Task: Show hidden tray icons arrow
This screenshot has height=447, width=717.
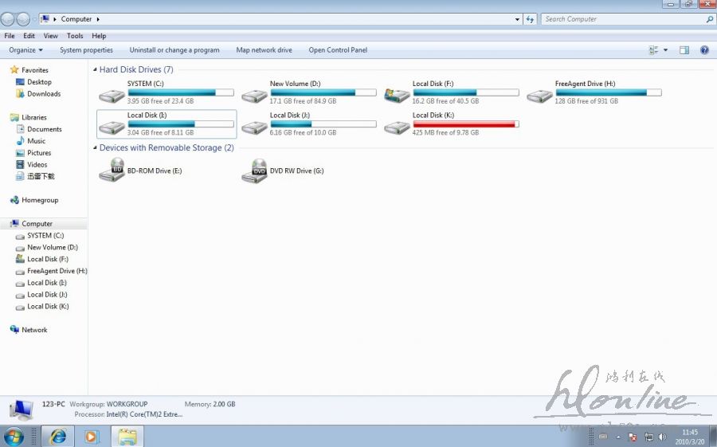Action: coord(617,437)
